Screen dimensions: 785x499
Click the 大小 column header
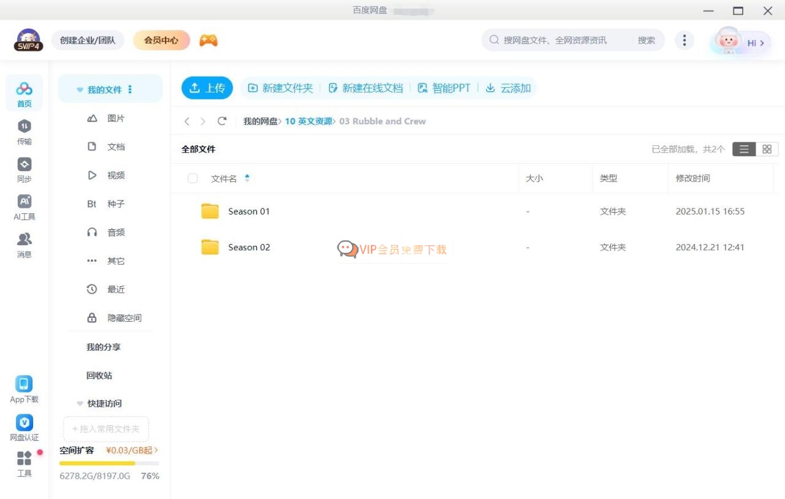[x=534, y=178]
